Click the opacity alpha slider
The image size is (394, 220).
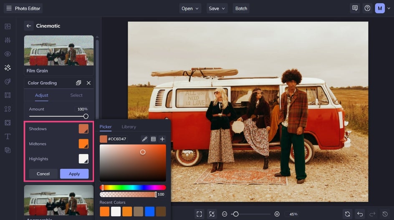pyautogui.click(x=128, y=195)
